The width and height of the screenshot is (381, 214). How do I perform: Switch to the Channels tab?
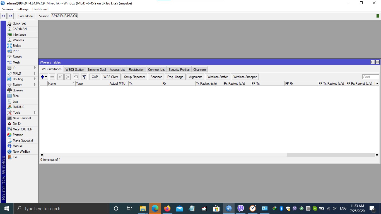200,70
